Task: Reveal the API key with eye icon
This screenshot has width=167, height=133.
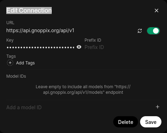Action: tap(79, 47)
